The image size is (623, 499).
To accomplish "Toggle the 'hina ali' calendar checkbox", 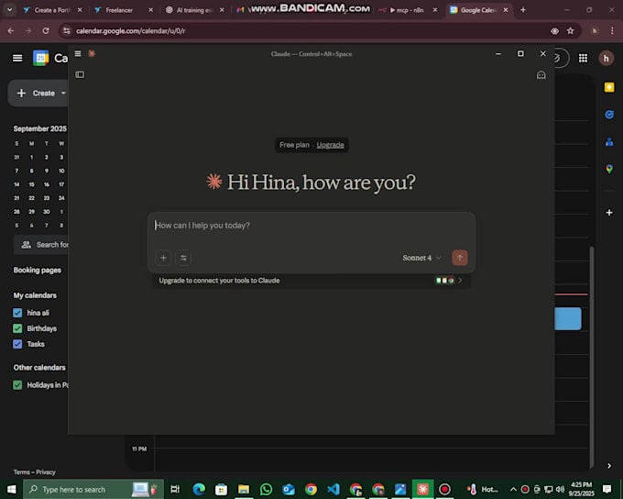I will coord(17,313).
